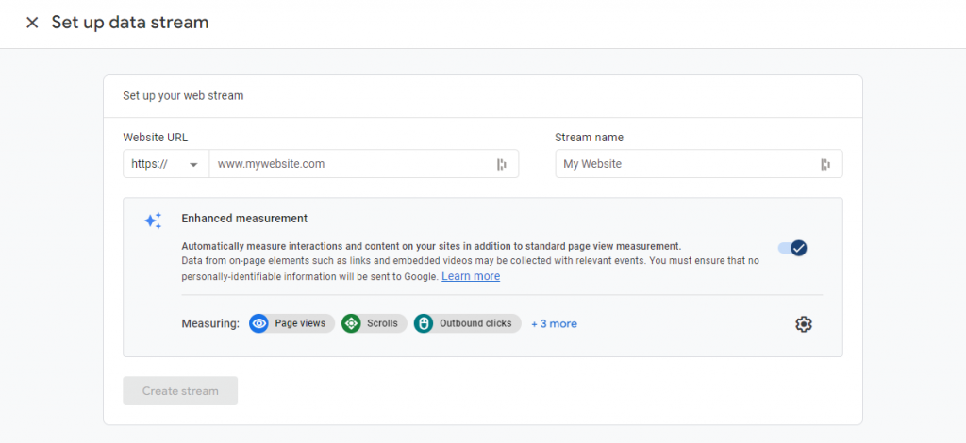Select the Scrolls chip label

tap(383, 323)
